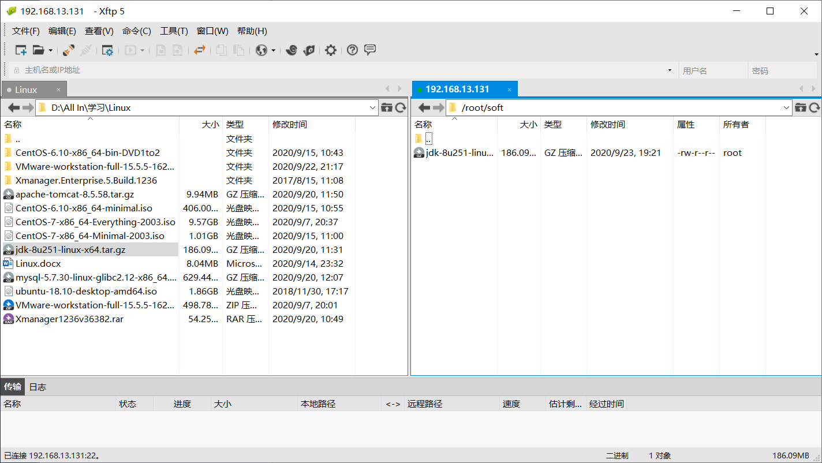The width and height of the screenshot is (822, 463).
Task: Select apache-tomcat-8.5.58.tar.gz in local pane
Action: [x=74, y=195]
